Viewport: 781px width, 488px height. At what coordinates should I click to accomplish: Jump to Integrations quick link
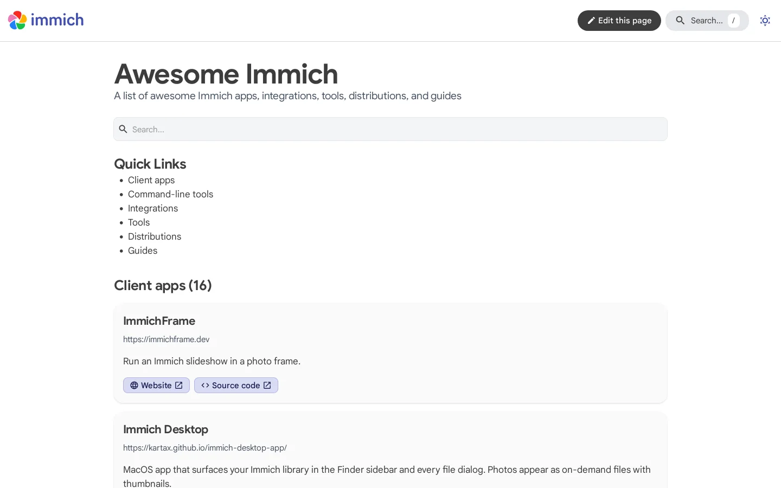click(153, 208)
